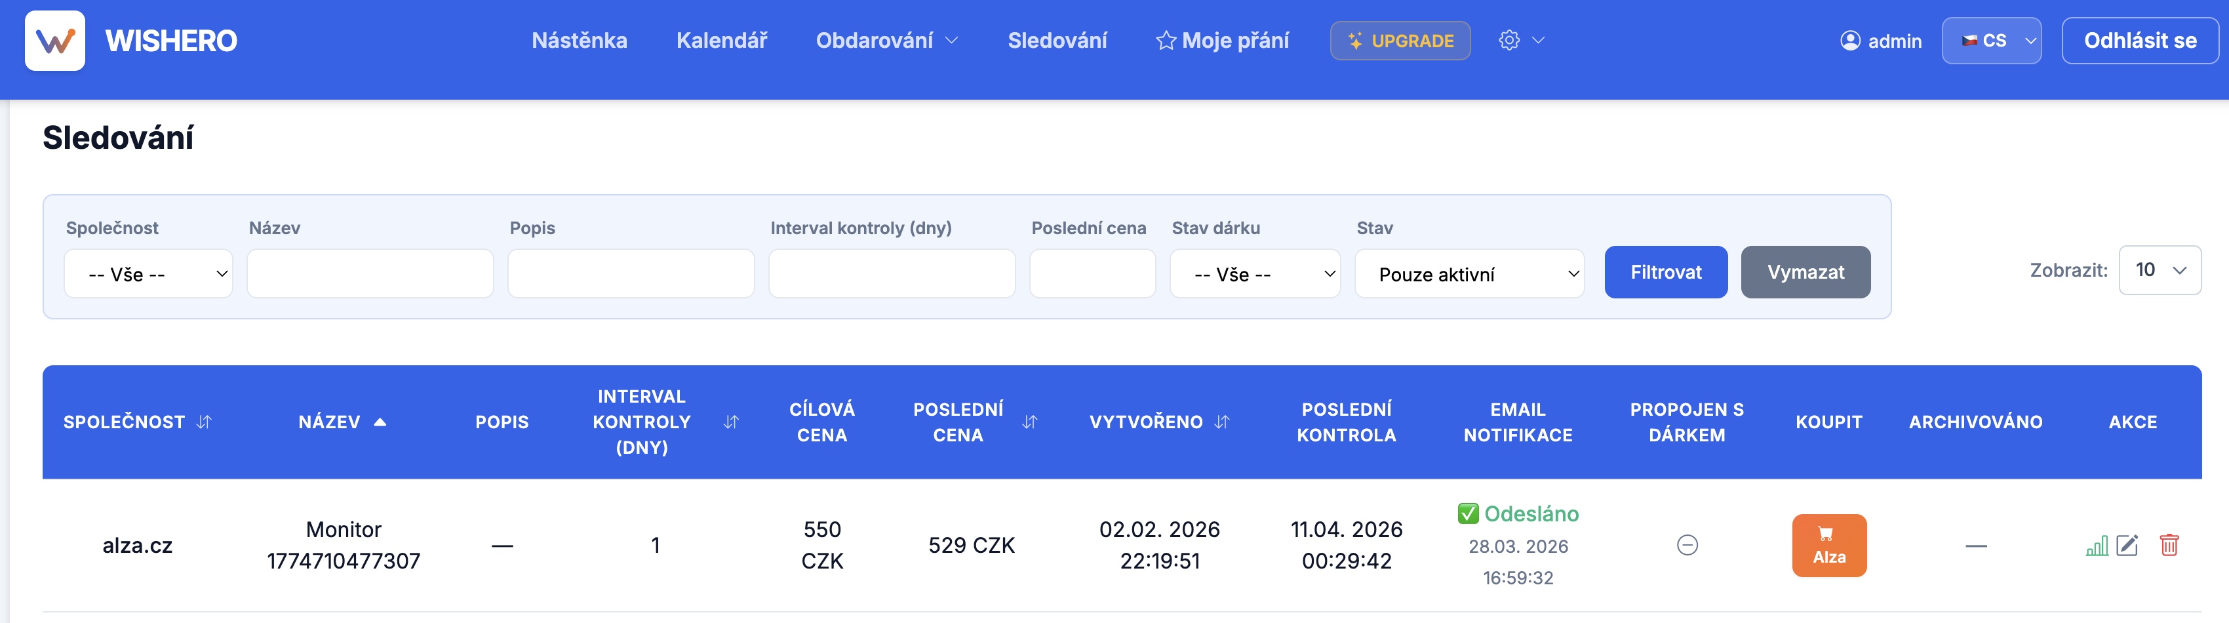Image resolution: width=2229 pixels, height=623 pixels.
Task: Click the gift link status icon
Action: [x=1686, y=545]
